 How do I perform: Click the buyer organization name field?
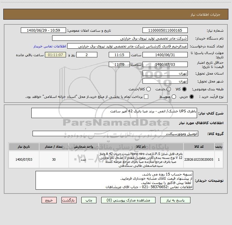[120, 38]
